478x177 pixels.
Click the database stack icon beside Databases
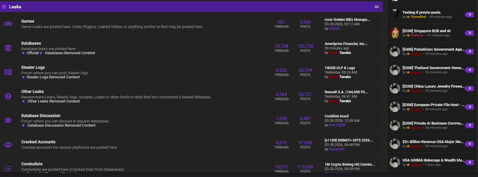pyautogui.click(x=8, y=48)
